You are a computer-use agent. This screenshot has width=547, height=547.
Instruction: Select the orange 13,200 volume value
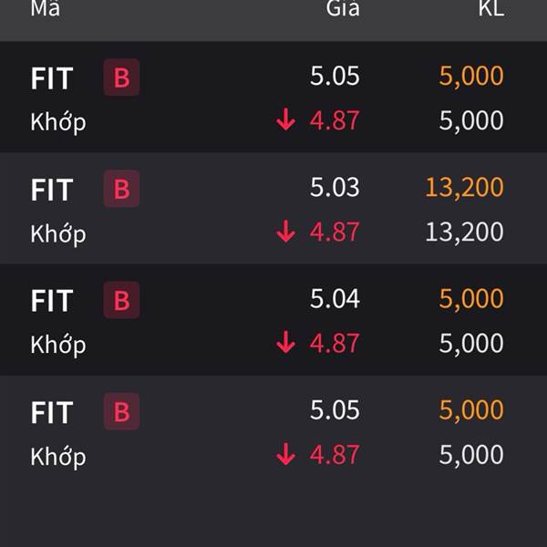pyautogui.click(x=464, y=187)
